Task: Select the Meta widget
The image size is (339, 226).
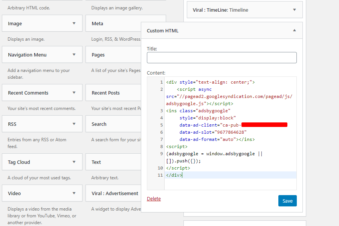Action: (x=113, y=23)
